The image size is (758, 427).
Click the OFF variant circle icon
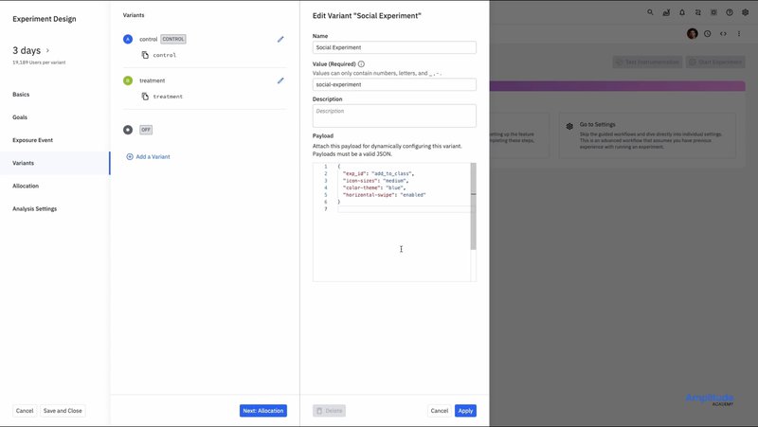[x=128, y=130]
